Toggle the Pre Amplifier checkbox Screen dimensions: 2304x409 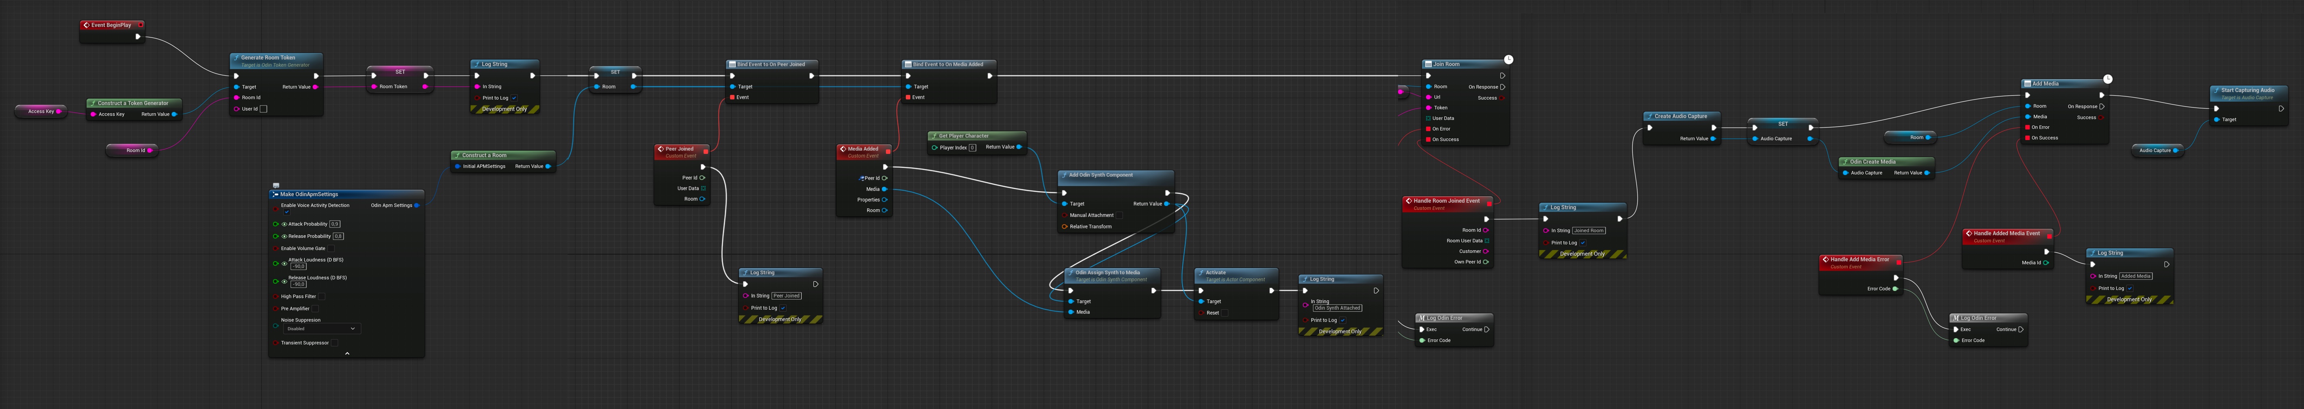tap(315, 309)
